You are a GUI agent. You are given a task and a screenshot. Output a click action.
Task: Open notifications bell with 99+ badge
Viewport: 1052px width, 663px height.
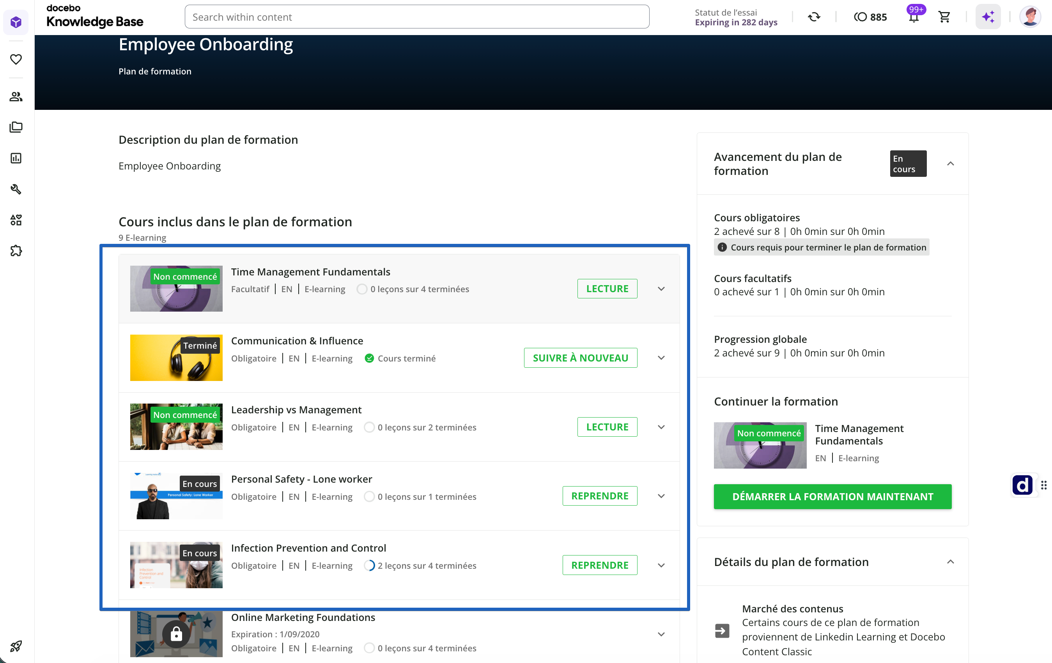[914, 17]
